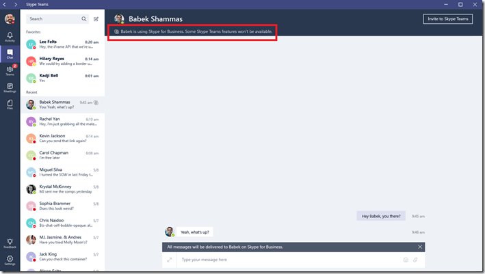
Task: Click Babek's avatar beside his reply message
Action: coord(170,232)
